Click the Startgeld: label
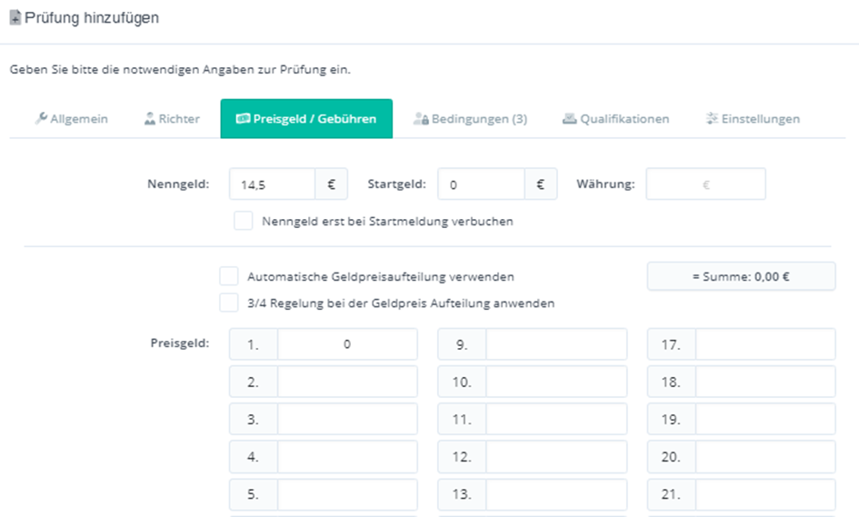The image size is (859, 517). [x=396, y=184]
